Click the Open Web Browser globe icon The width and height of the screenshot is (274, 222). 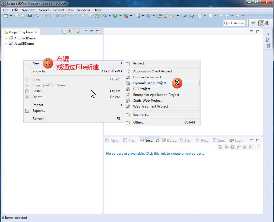tap(184, 16)
